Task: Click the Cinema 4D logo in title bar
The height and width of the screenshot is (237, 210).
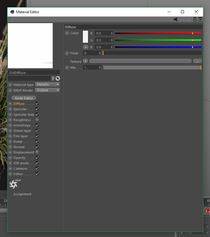Action: point(12,12)
